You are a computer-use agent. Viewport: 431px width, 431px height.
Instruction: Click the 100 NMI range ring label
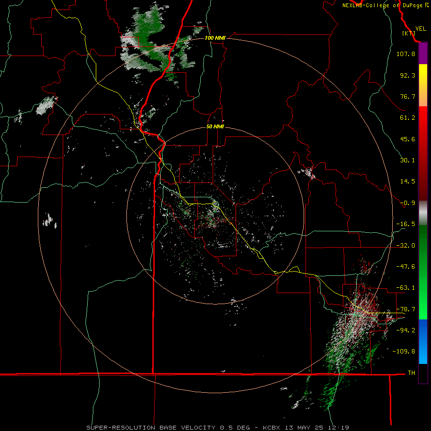pos(215,38)
